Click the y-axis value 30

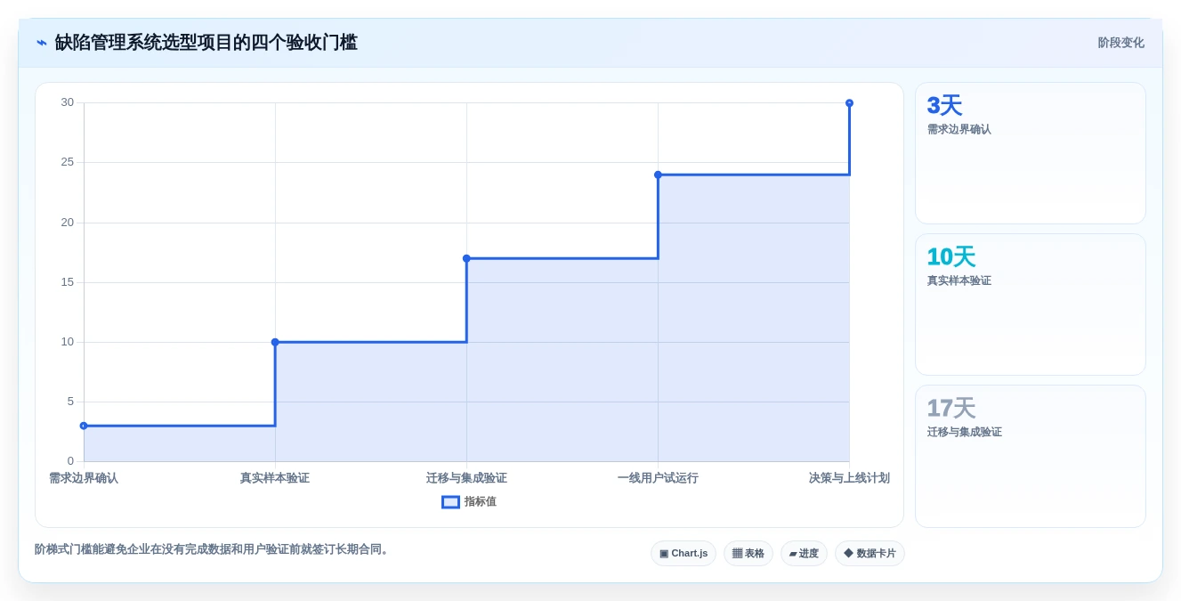coord(68,102)
